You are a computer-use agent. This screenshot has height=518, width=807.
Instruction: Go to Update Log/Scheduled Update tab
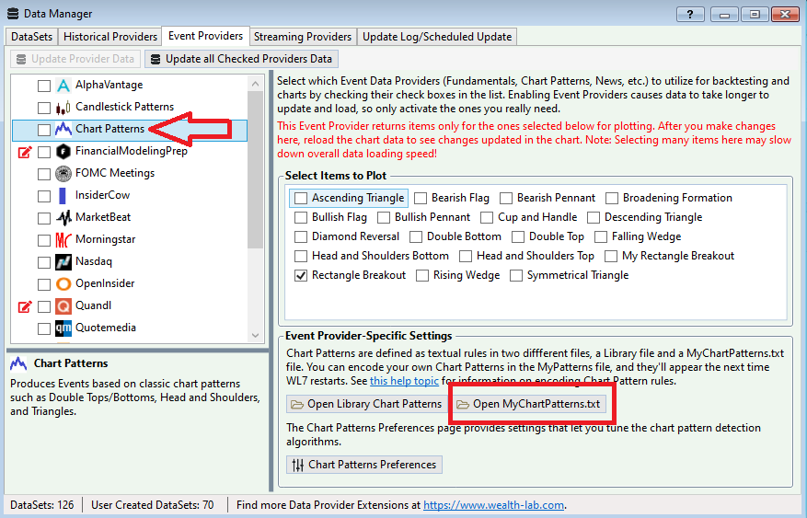437,37
